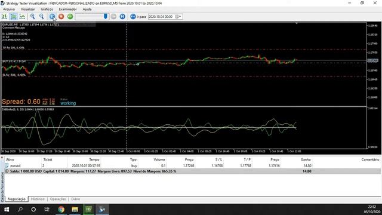Skip to end with blue button
This screenshot has height=215, width=382.
point(122,17)
